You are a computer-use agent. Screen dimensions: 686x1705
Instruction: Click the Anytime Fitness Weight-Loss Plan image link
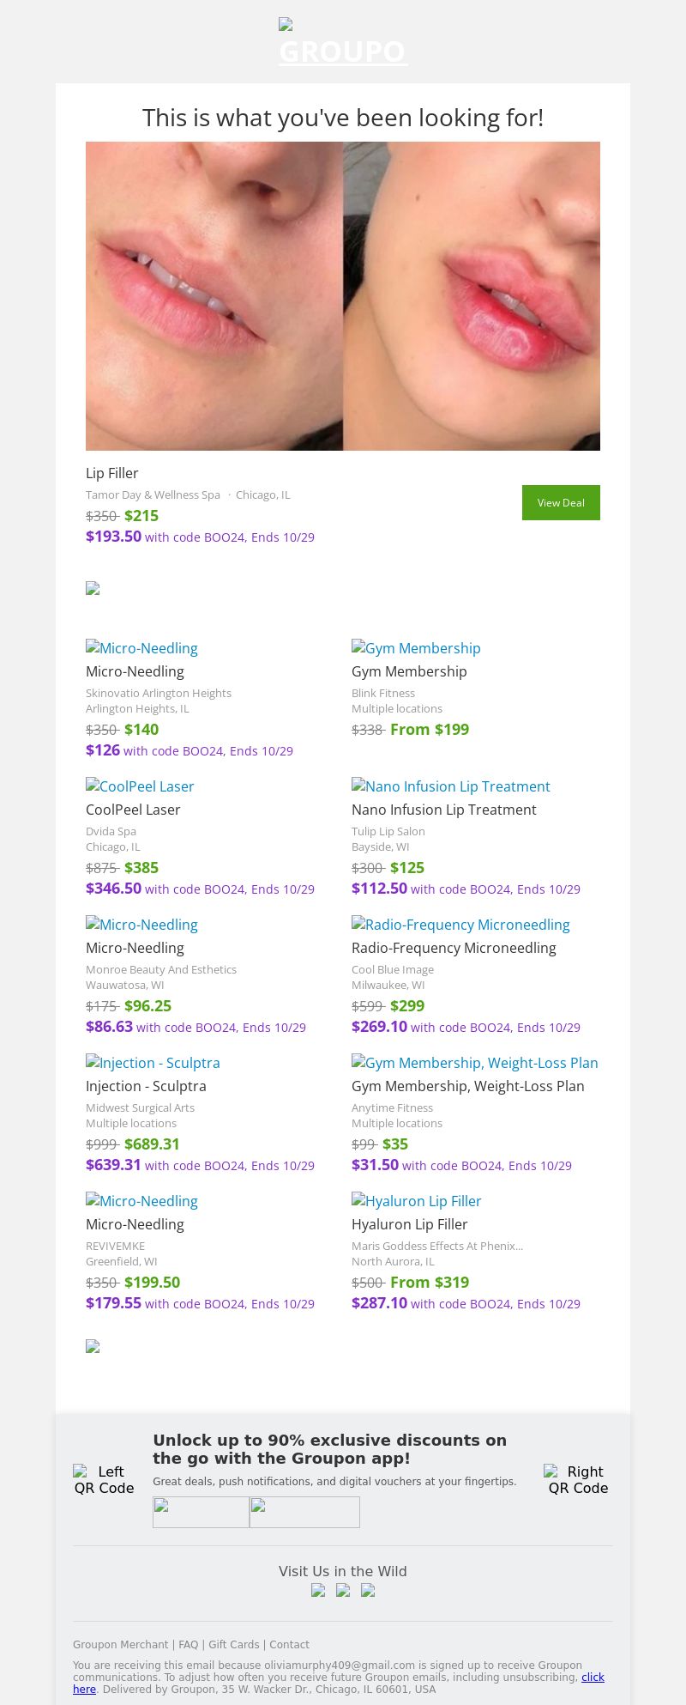(x=474, y=1063)
